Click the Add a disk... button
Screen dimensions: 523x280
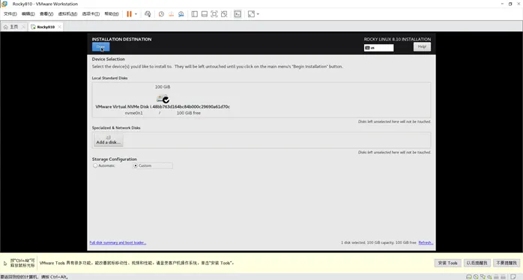click(x=109, y=140)
